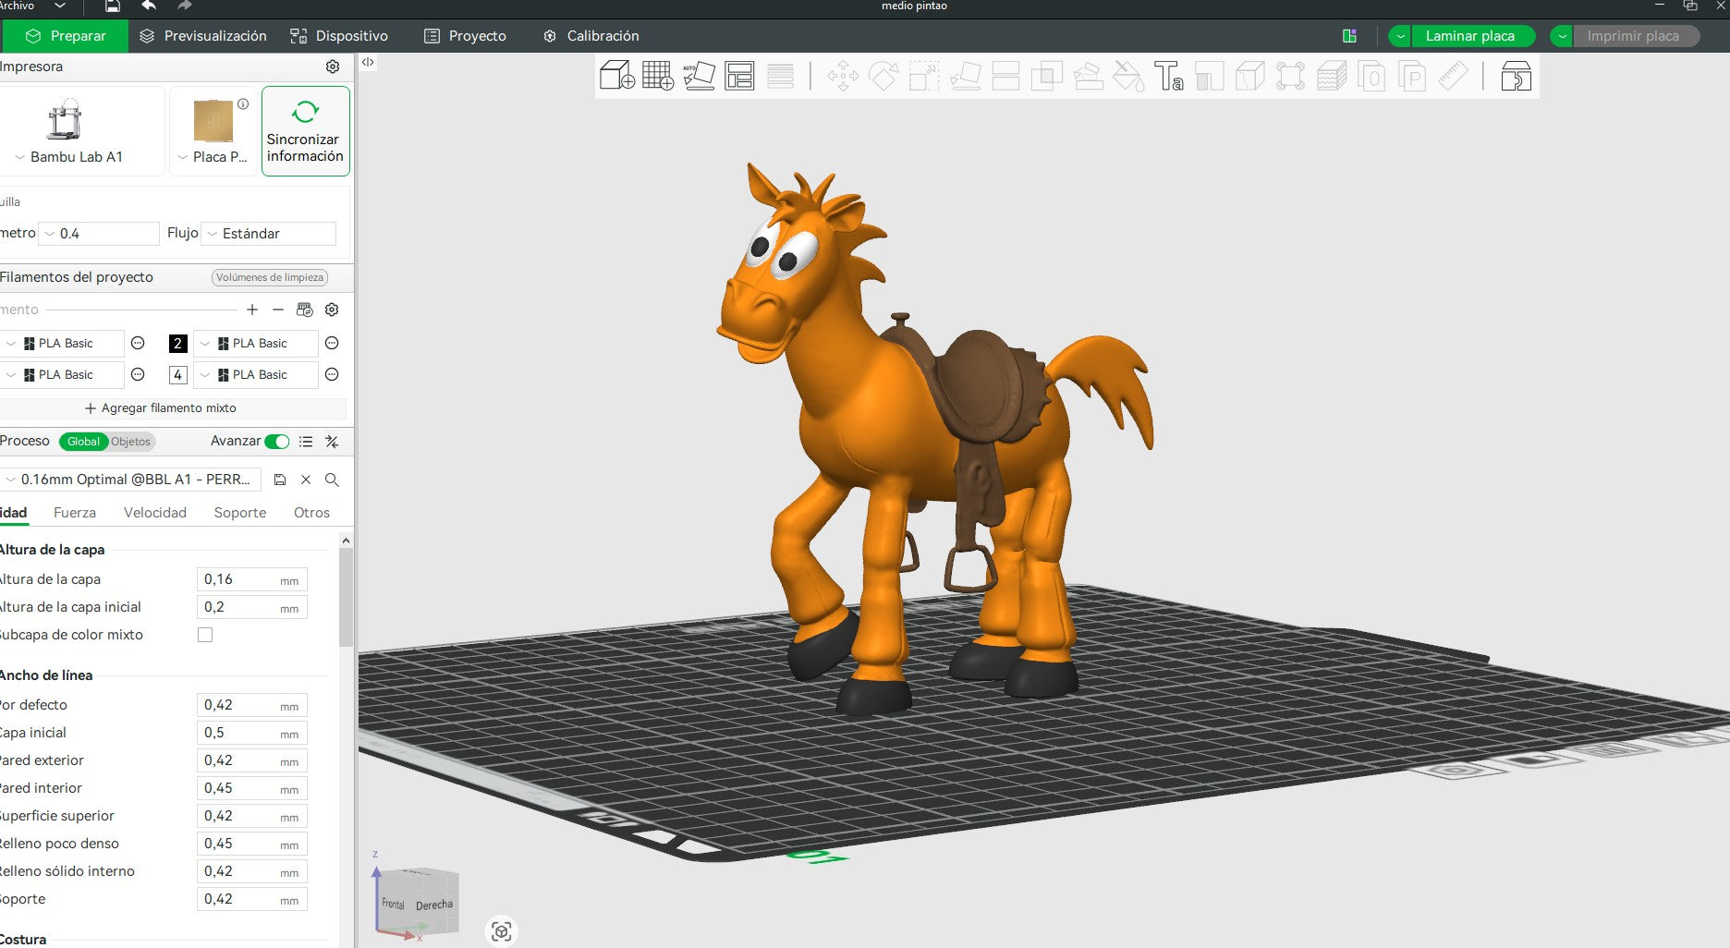
Task: Click filament color swatch number 2
Action: point(177,344)
